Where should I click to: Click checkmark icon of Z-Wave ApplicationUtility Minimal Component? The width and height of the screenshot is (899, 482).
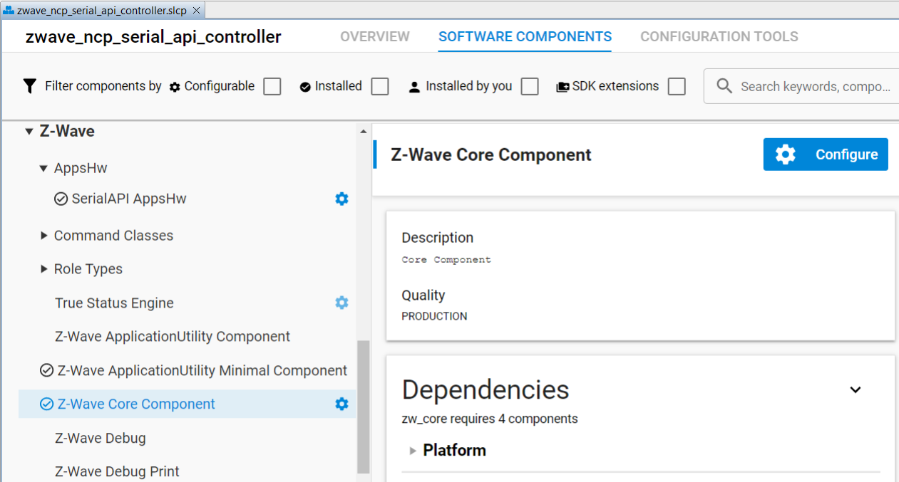[x=46, y=370]
